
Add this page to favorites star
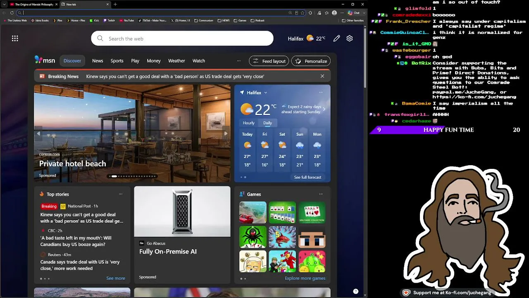(303, 13)
